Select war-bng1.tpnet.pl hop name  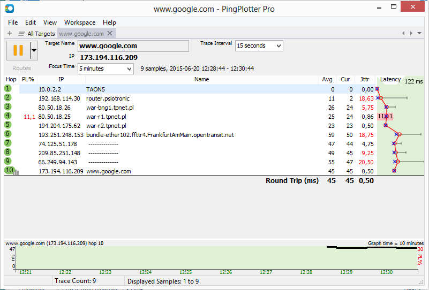tap(110, 108)
